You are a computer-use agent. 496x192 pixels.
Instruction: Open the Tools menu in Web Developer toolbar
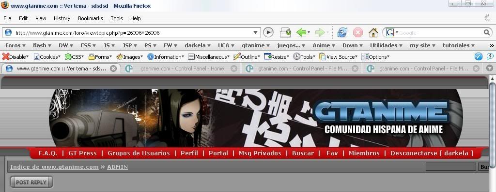[304, 57]
